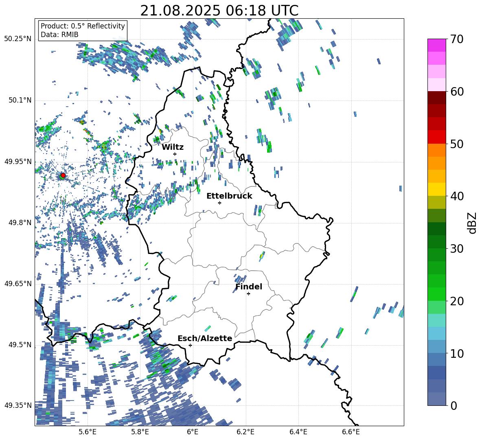Click the 30 tick on colorbar
The height and width of the screenshot is (440, 482).
[x=457, y=248]
